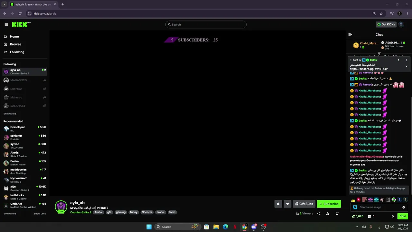Screen dimensions: 412x232
Task: Click the Chrome bookmark star icon
Action: point(381,14)
